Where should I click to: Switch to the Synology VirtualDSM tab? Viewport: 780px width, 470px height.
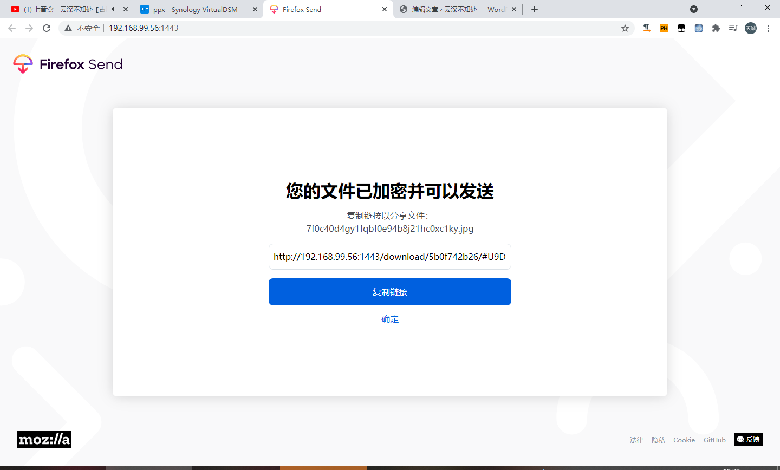[x=195, y=9]
